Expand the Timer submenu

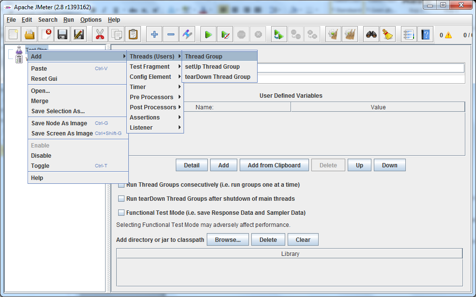(x=155, y=87)
